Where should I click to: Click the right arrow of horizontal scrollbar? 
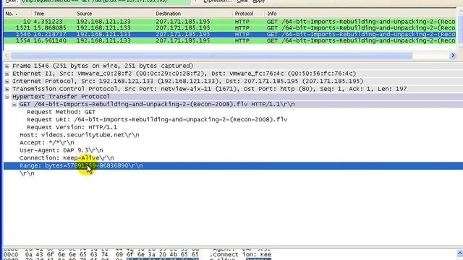(x=453, y=56)
